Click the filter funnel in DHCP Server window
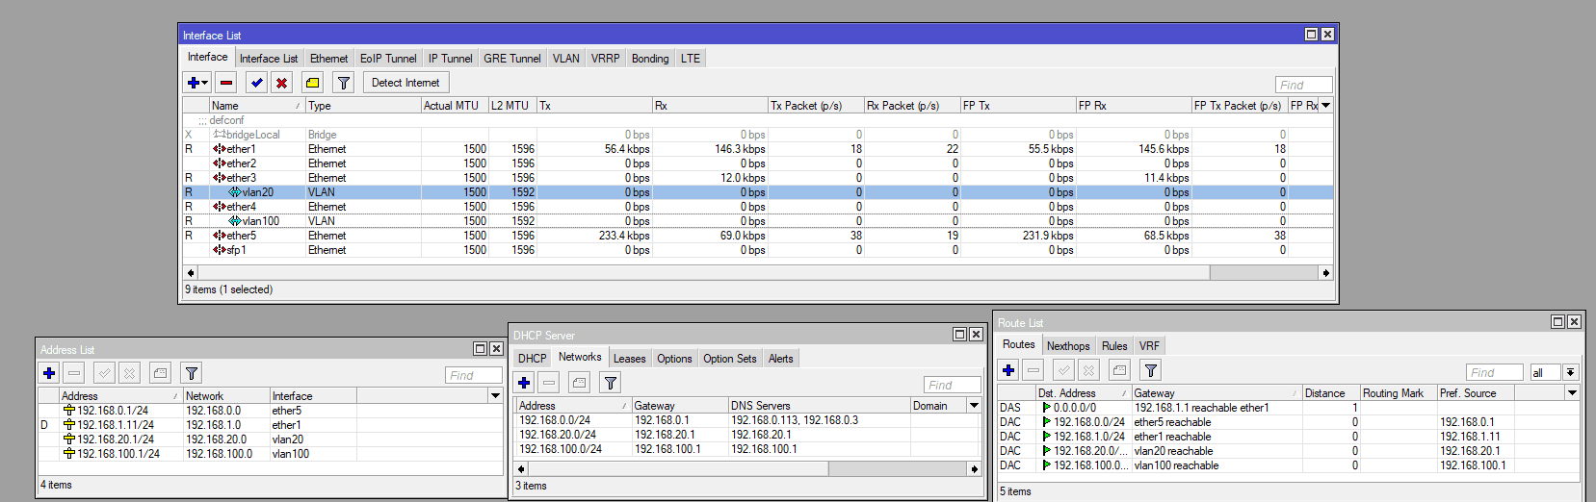Screen dimensions: 1596x502 [610, 383]
